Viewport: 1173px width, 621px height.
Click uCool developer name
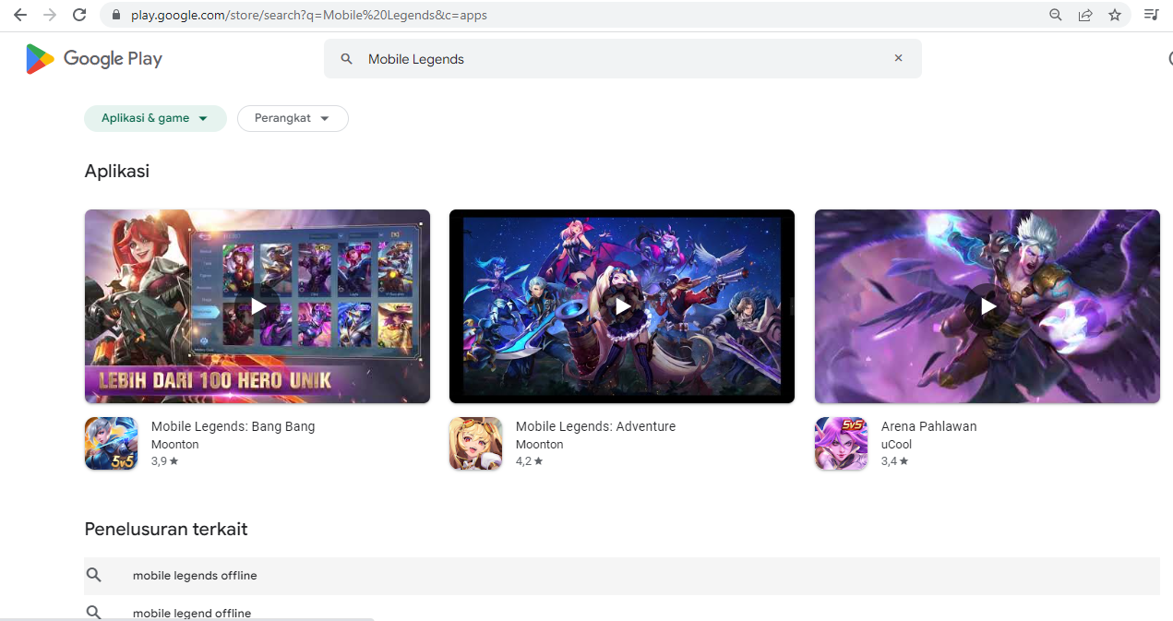[896, 444]
